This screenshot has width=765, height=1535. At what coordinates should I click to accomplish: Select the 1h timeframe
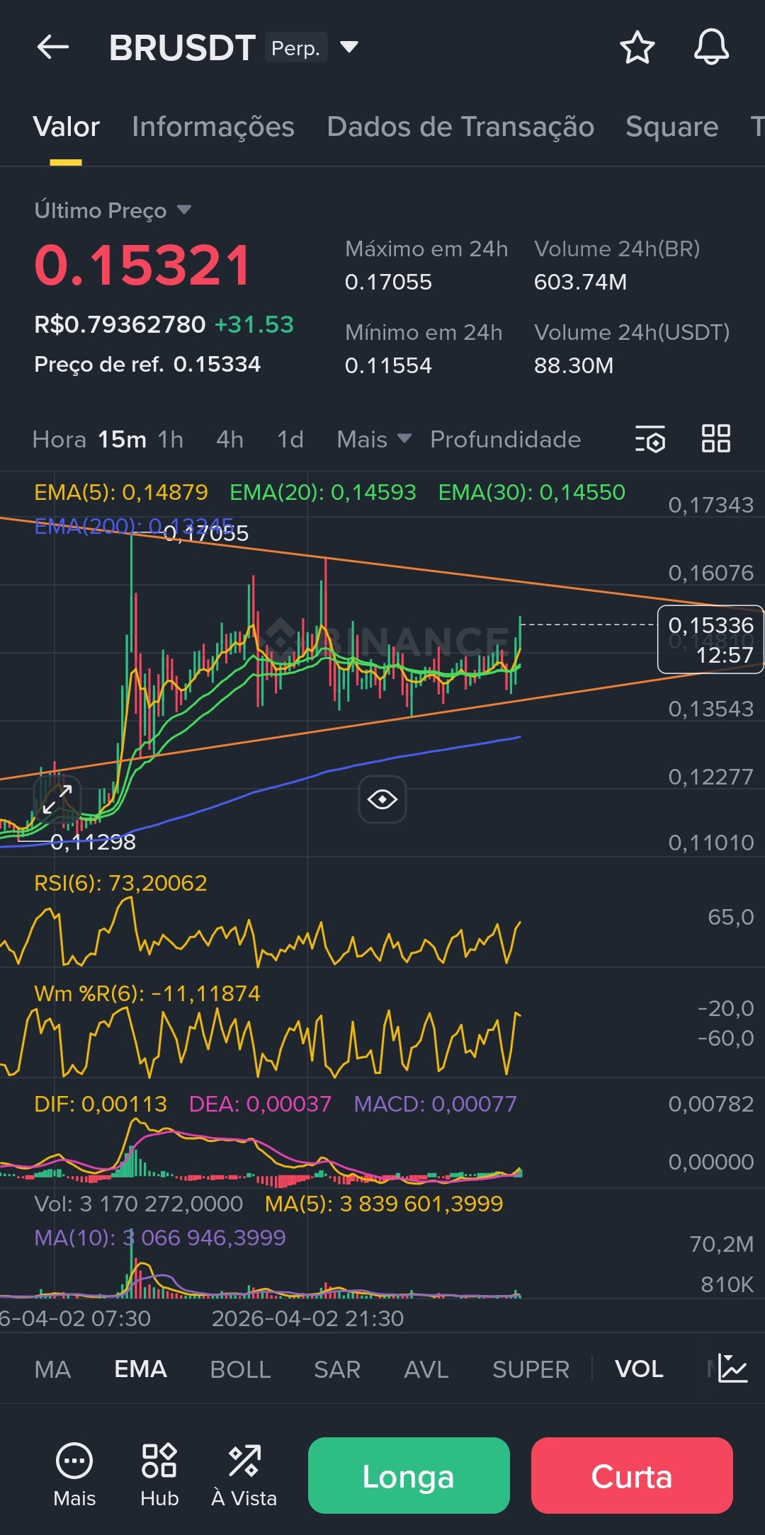pyautogui.click(x=171, y=439)
